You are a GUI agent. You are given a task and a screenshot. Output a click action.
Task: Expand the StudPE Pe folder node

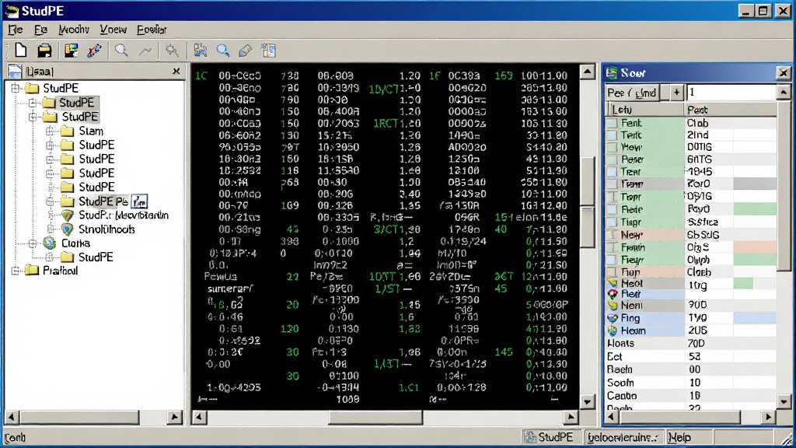(50, 201)
